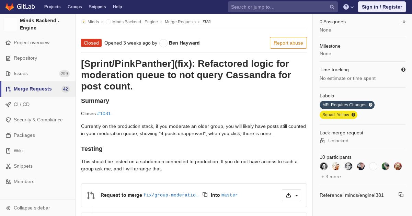Click Minds Backend - Engine breadcrumb
The height and width of the screenshot is (216, 412).
coord(135,22)
